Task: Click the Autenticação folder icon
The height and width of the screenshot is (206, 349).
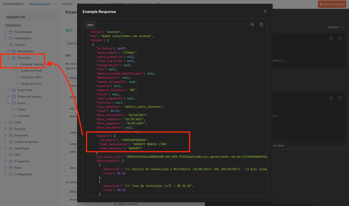Action: [x=11, y=32]
